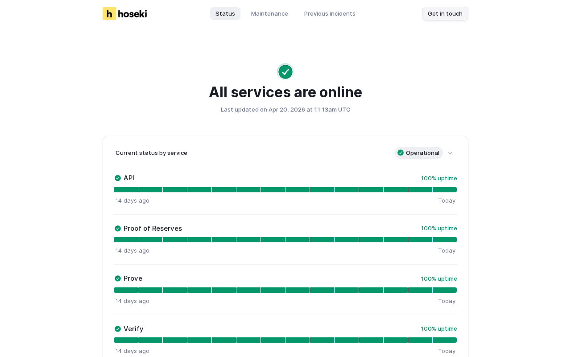The width and height of the screenshot is (571, 357).
Task: Click the Prove 100% uptime label
Action: [x=439, y=278]
